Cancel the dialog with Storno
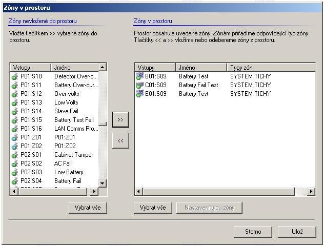 point(253,232)
